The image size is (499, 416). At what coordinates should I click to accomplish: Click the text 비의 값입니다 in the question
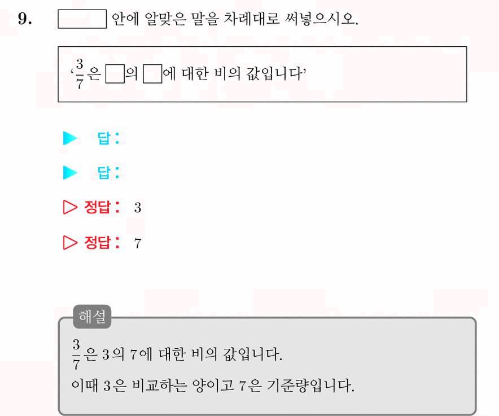(x=259, y=74)
